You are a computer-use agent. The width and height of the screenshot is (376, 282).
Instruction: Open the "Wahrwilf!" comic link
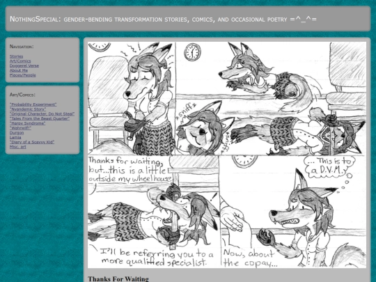[20, 128]
